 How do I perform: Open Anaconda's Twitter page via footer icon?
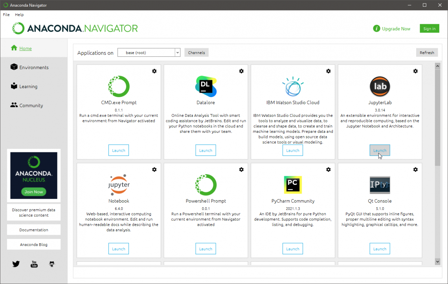(16, 264)
